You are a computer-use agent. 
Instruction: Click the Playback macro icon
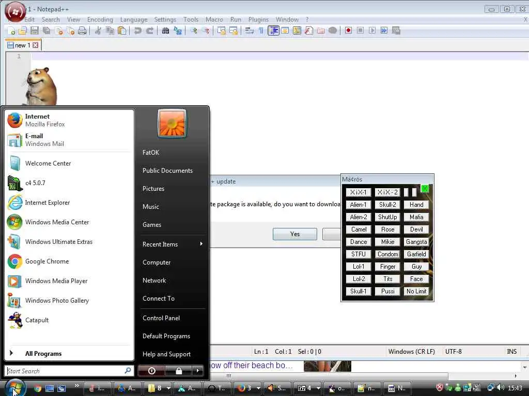coord(372,30)
